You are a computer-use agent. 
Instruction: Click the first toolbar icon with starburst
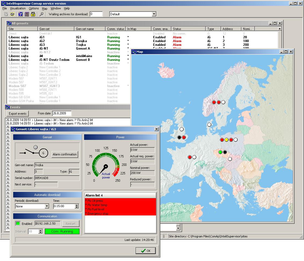click(6, 14)
